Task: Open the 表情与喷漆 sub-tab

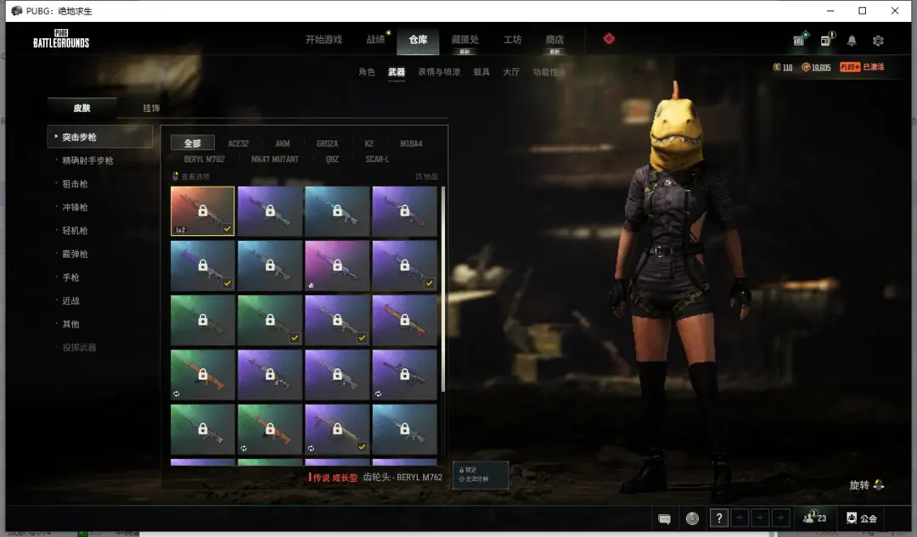Action: 439,72
